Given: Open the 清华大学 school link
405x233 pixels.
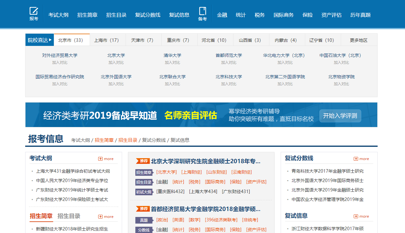Looking at the screenshot, I should [x=172, y=55].
